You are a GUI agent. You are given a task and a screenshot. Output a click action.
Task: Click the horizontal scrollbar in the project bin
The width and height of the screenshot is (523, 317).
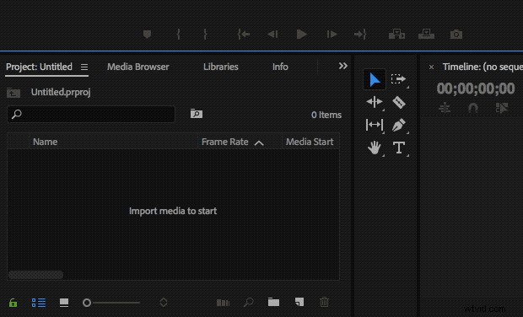pos(35,275)
